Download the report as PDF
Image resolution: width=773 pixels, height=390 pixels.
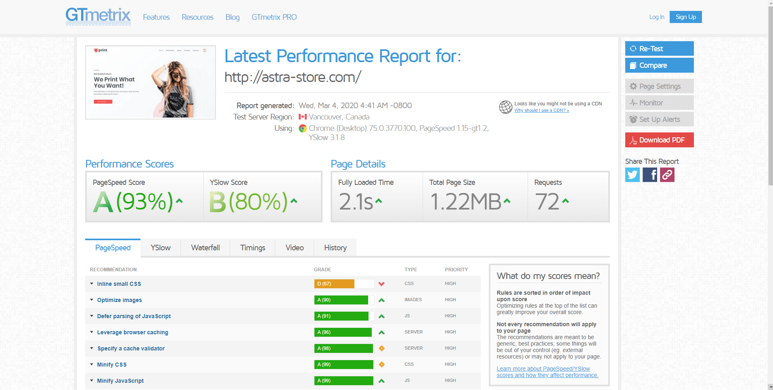tap(659, 140)
